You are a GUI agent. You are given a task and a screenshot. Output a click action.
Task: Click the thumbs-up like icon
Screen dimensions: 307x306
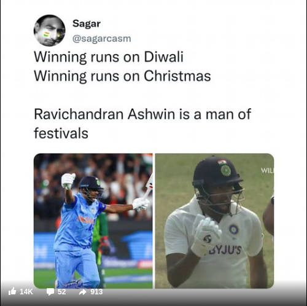pyautogui.click(x=12, y=291)
